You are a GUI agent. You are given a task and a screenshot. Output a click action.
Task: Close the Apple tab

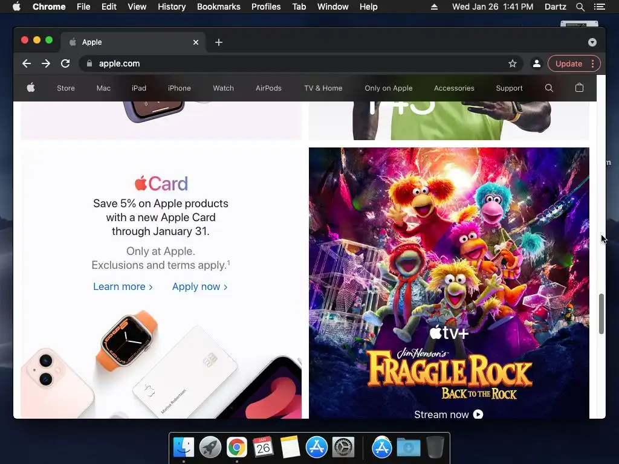[196, 42]
